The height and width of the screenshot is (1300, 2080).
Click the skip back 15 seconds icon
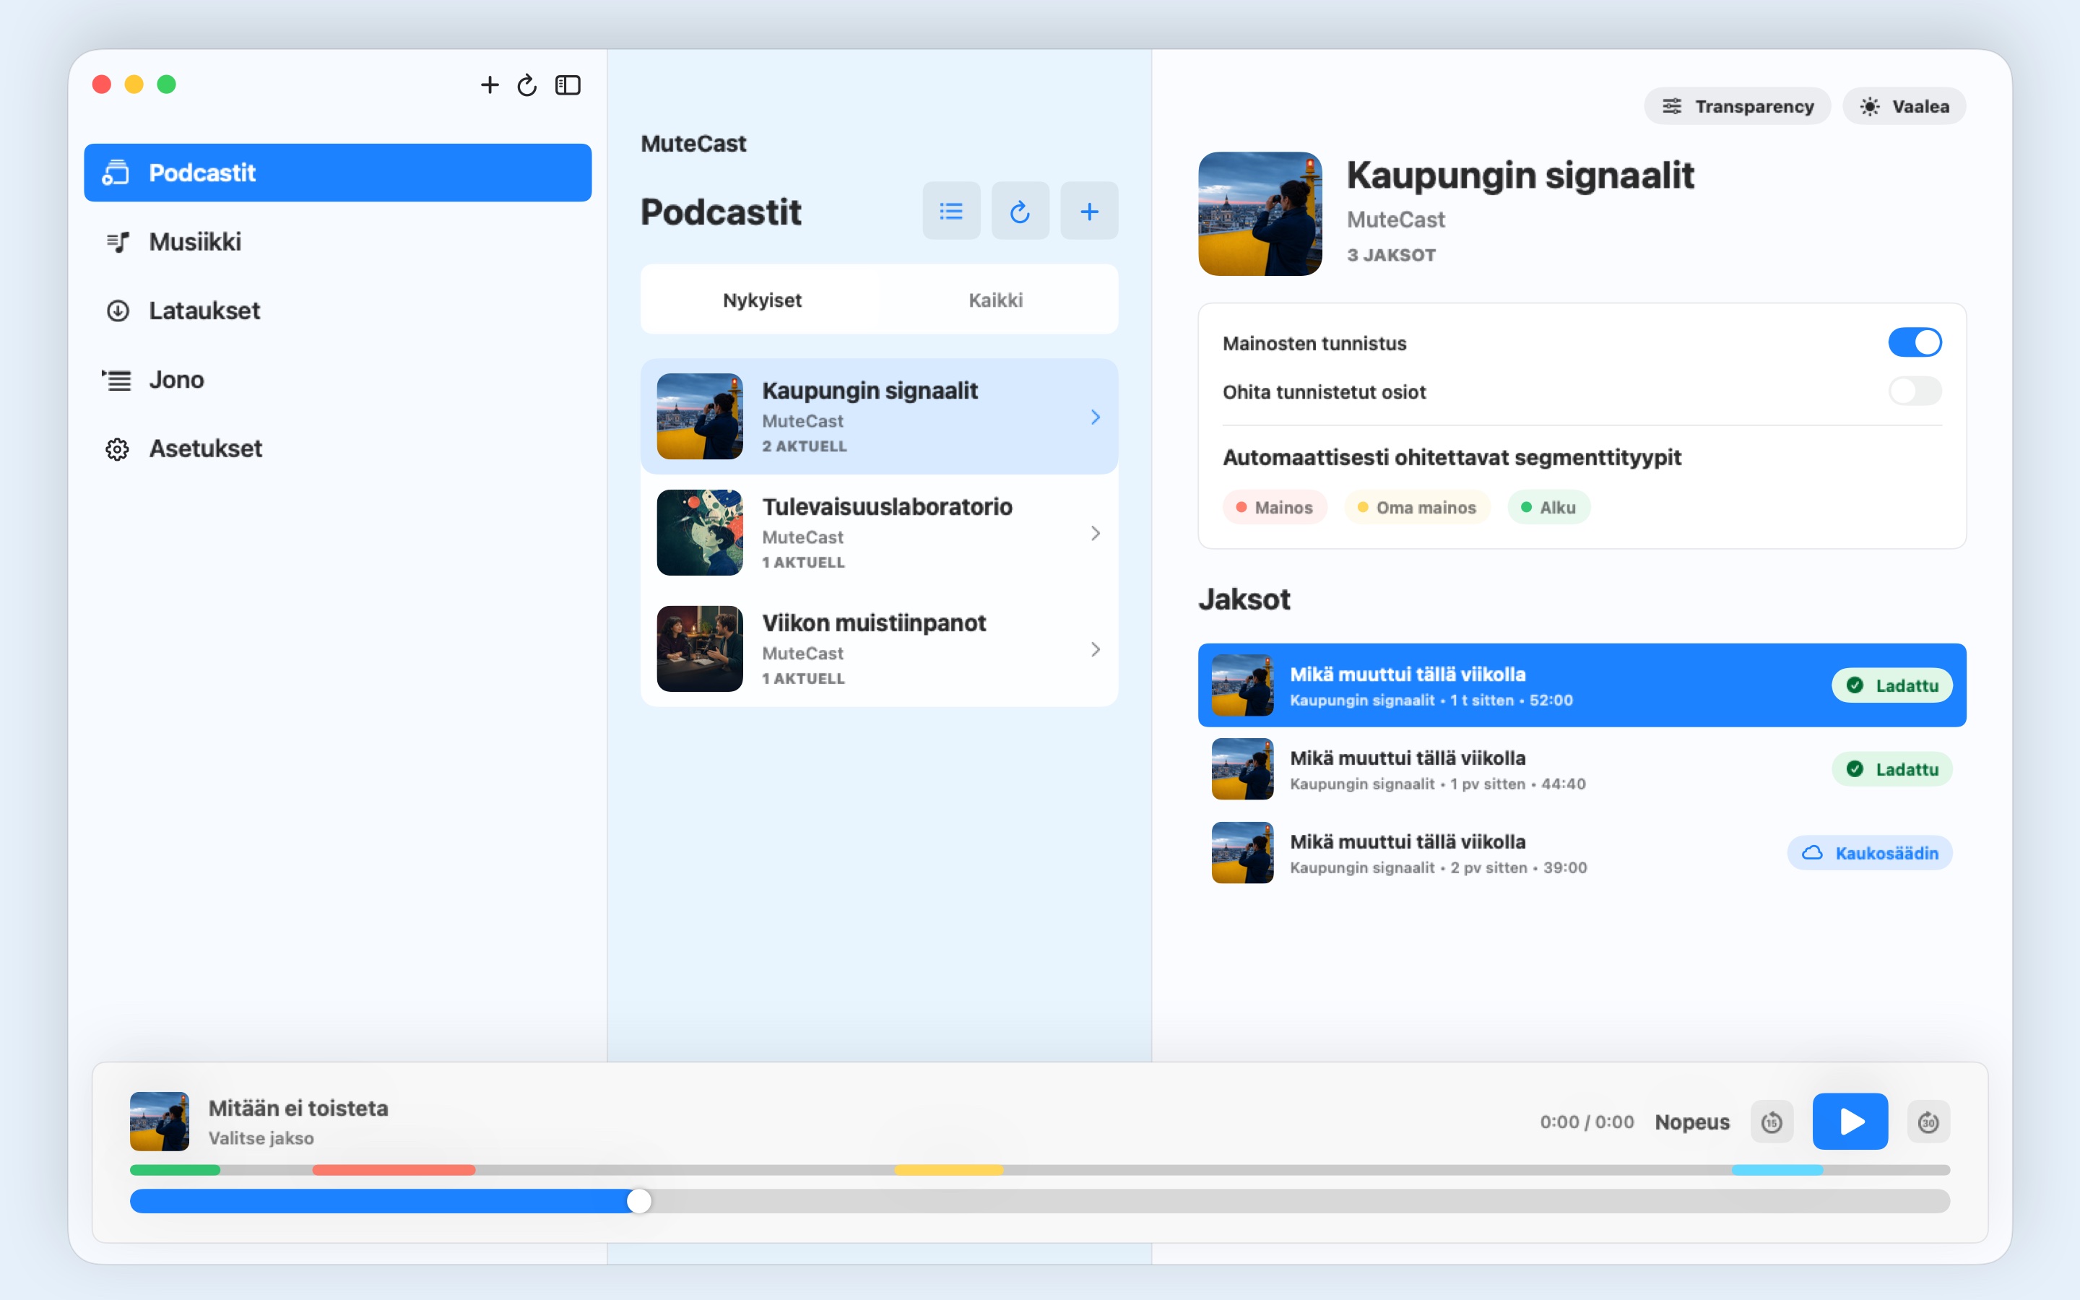[x=1772, y=1121]
